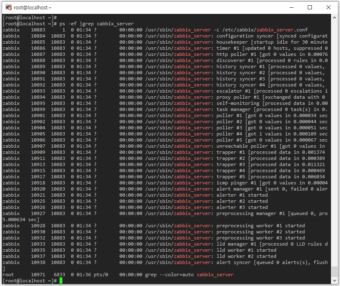The image size is (340, 286).
Task: Click the 'trapper #5' process text
Action: coord(231,177)
